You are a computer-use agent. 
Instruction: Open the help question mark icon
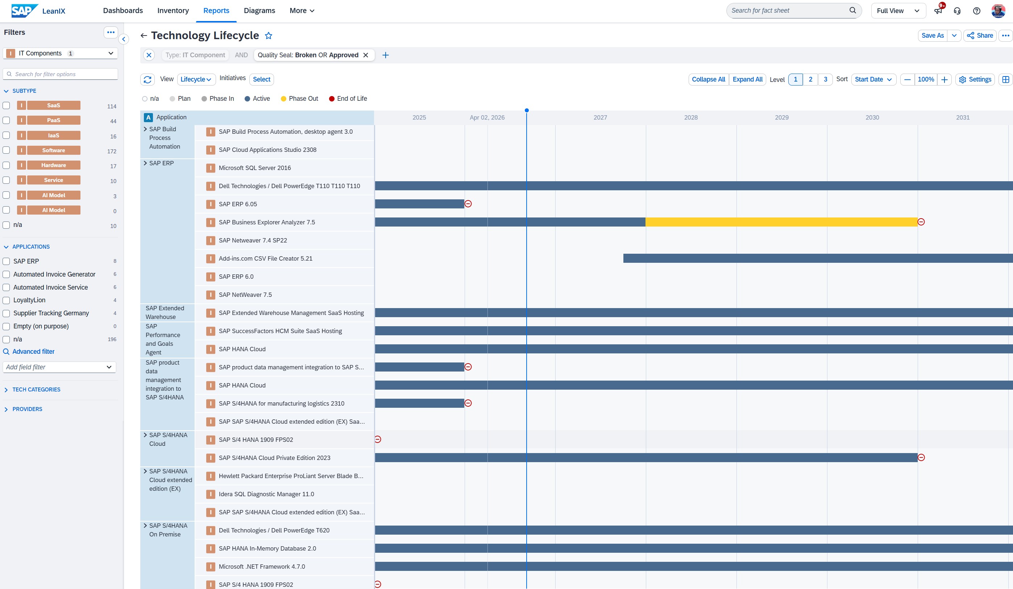coord(977,11)
